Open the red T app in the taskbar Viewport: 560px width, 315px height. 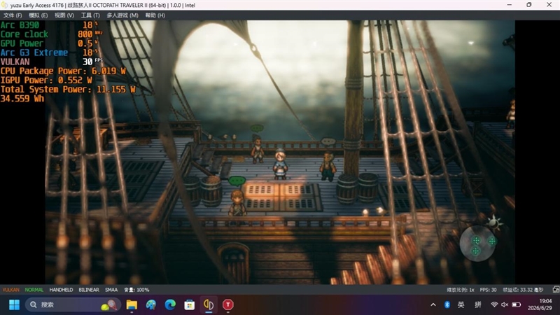228,304
